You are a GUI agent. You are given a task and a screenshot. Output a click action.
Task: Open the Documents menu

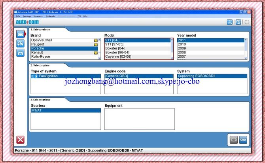[x=38, y=16]
